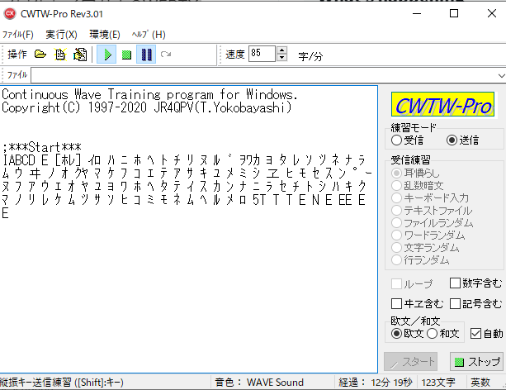The height and width of the screenshot is (390, 506).
Task: Click the CWTW-Pro app icon in title bar
Action: [10, 13]
